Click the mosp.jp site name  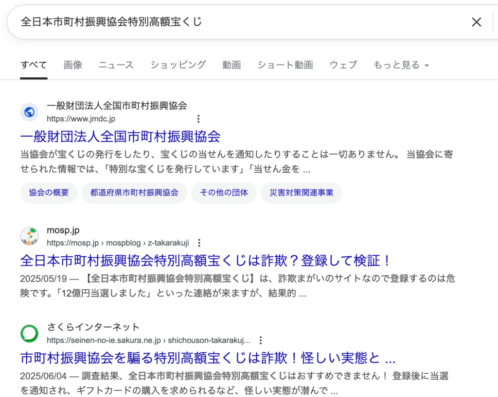click(63, 231)
